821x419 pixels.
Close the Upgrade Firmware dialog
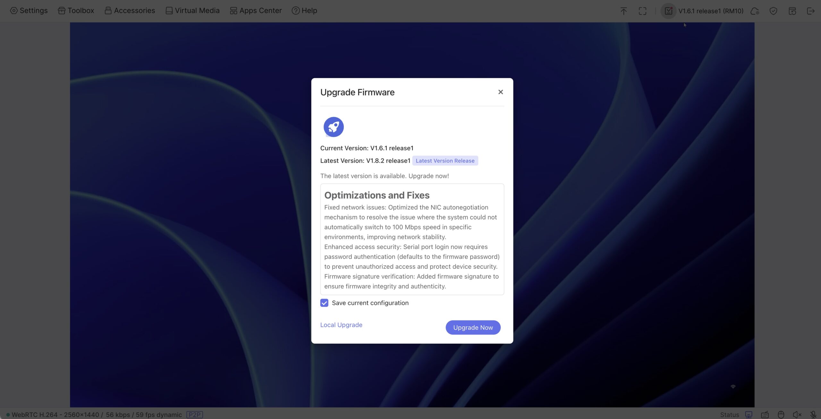point(500,92)
